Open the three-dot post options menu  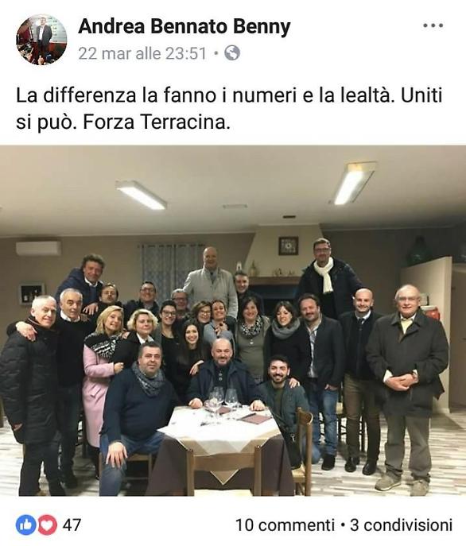[x=433, y=25]
